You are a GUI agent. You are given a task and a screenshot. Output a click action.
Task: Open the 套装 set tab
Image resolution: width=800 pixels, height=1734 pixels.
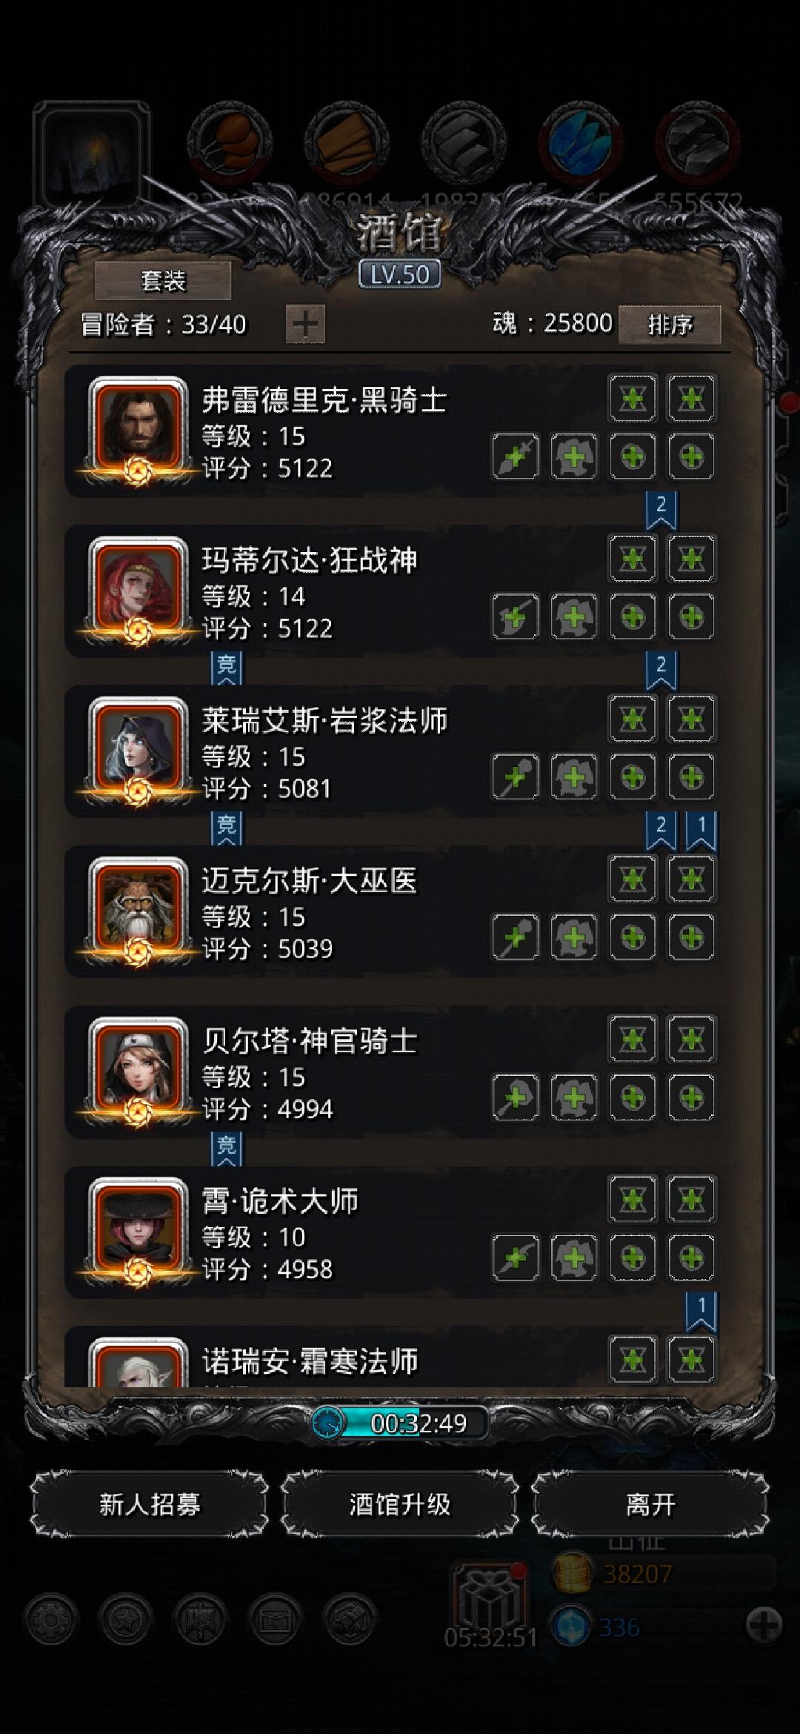[x=163, y=281]
